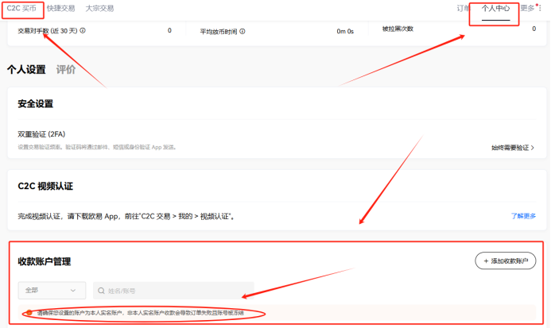Open 订单 in the top navigation
Viewport: 551px width, 328px height.
pyautogui.click(x=464, y=8)
